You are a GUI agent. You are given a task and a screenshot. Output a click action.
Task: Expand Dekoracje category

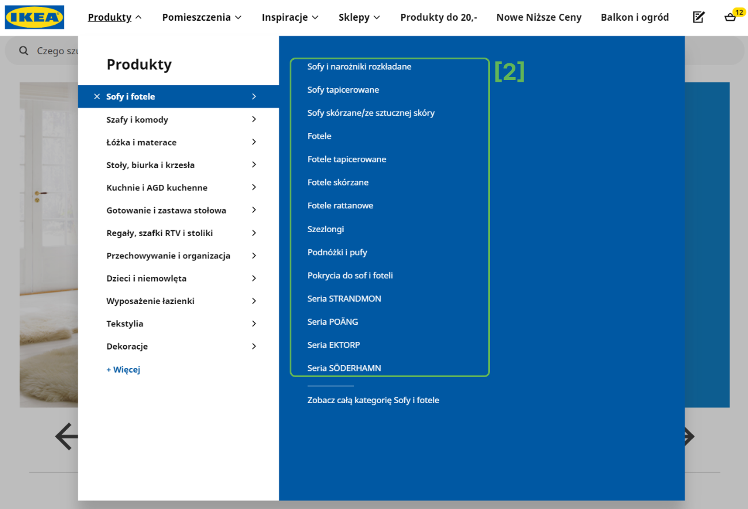(179, 346)
